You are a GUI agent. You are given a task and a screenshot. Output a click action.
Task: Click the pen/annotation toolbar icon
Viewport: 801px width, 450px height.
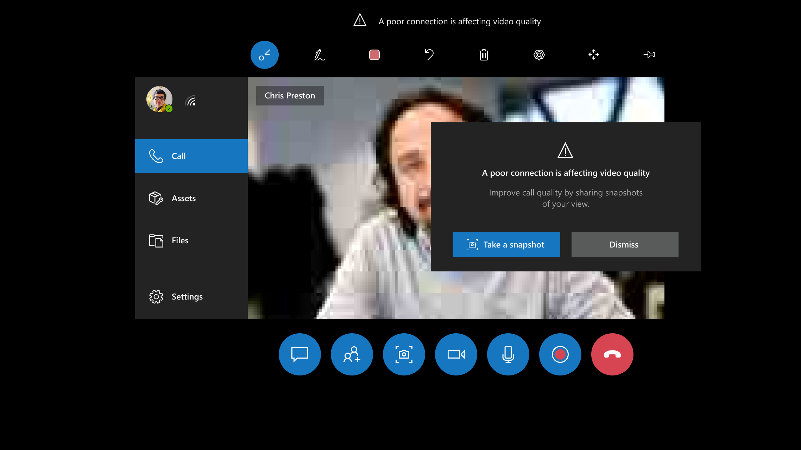click(319, 54)
